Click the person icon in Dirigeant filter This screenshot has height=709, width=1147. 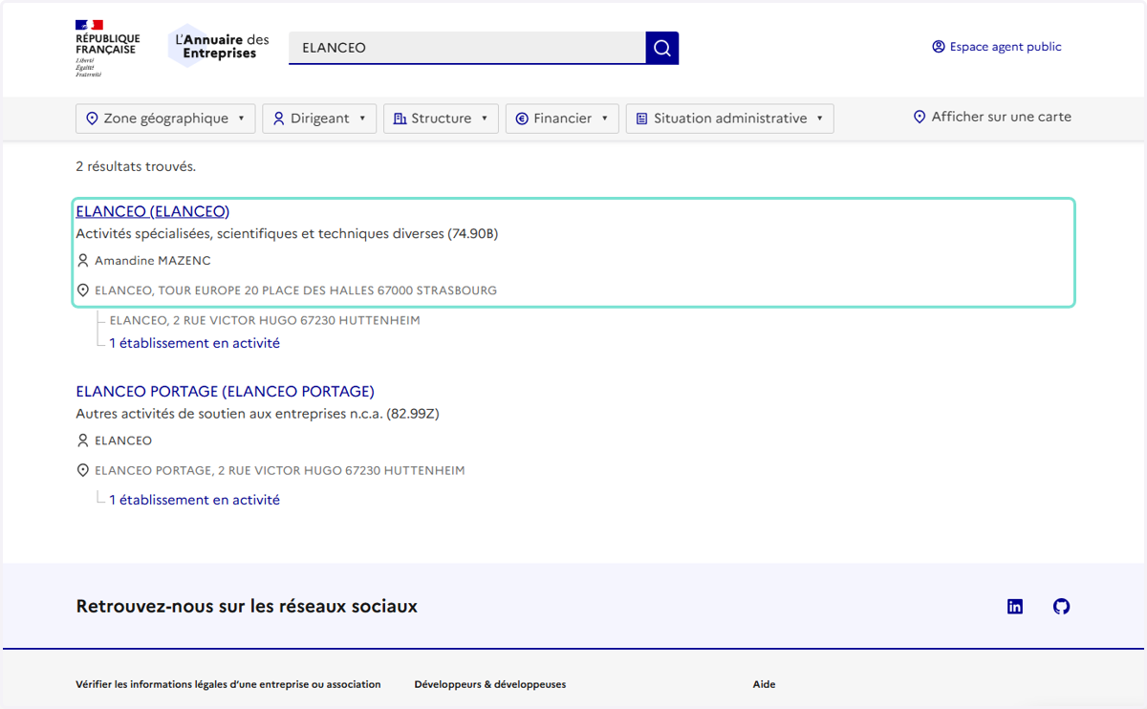(279, 118)
